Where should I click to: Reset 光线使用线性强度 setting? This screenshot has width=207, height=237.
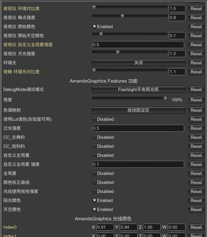point(196,192)
